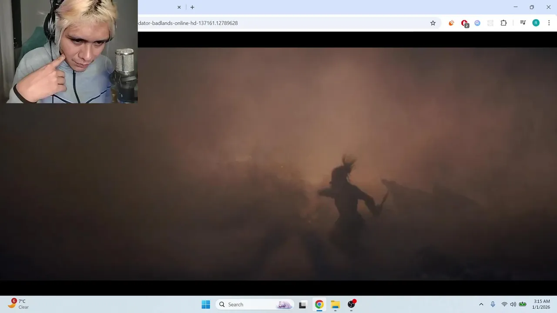This screenshot has height=313, width=557.
Task: Open the faded gray extension icon
Action: pyautogui.click(x=490, y=23)
